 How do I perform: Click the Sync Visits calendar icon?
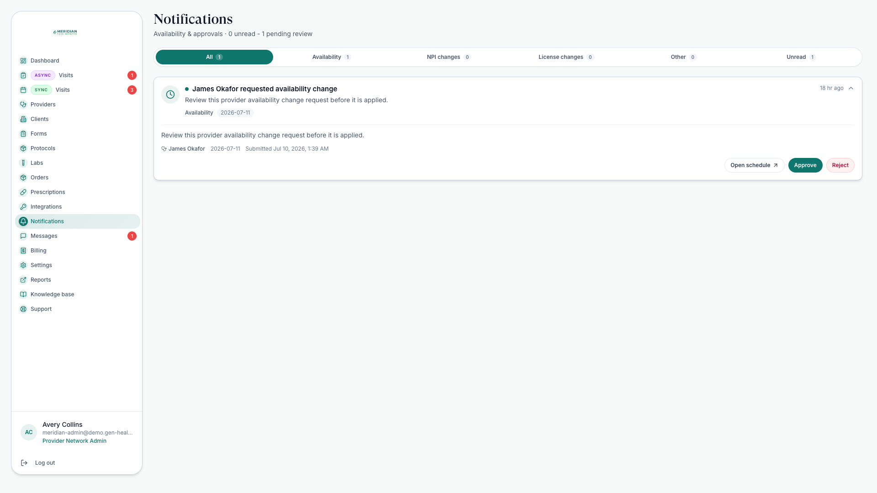click(23, 90)
